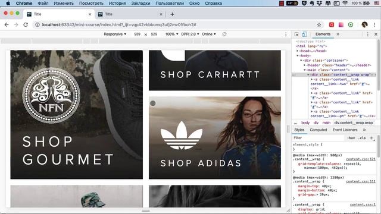Switch to the Styles tab
Screen dimensions: 381x214
[299, 130]
